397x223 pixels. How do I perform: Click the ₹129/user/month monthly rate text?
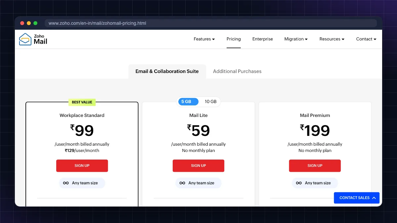82,150
